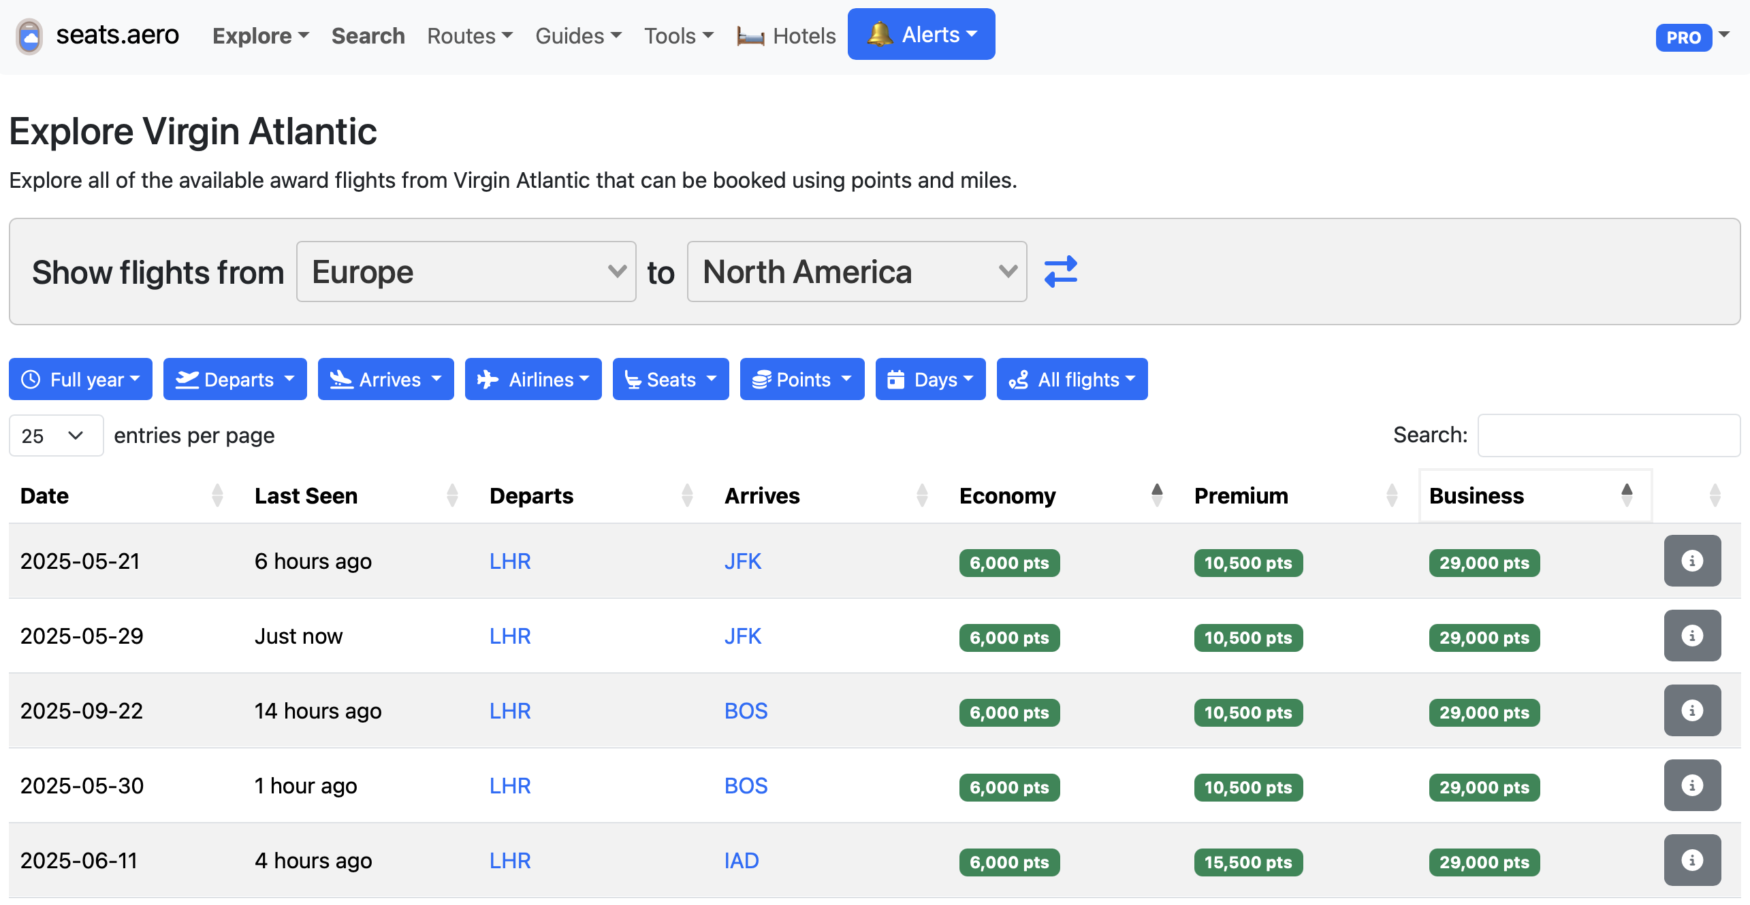Open the Points filter dropdown

802,379
